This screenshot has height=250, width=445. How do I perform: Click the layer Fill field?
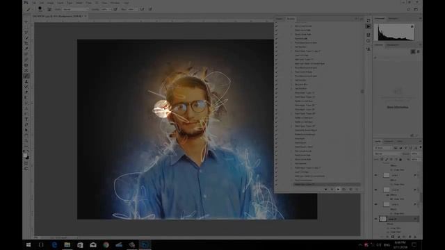tap(414, 159)
